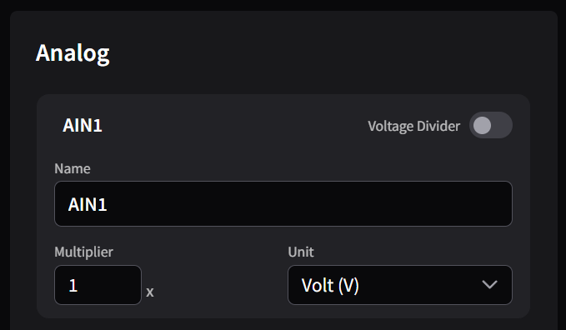Select the AIN1 card title
The height and width of the screenshot is (330, 566).
click(83, 126)
